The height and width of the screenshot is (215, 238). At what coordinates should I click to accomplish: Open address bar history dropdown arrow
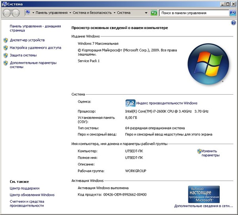(146, 13)
